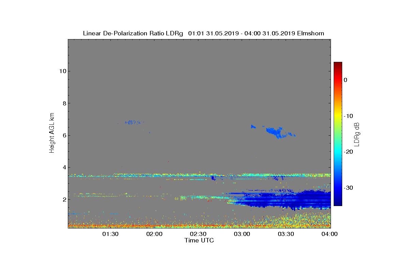Click the 03:00 time tick label
This screenshot has width=409, height=272.
click(242, 234)
